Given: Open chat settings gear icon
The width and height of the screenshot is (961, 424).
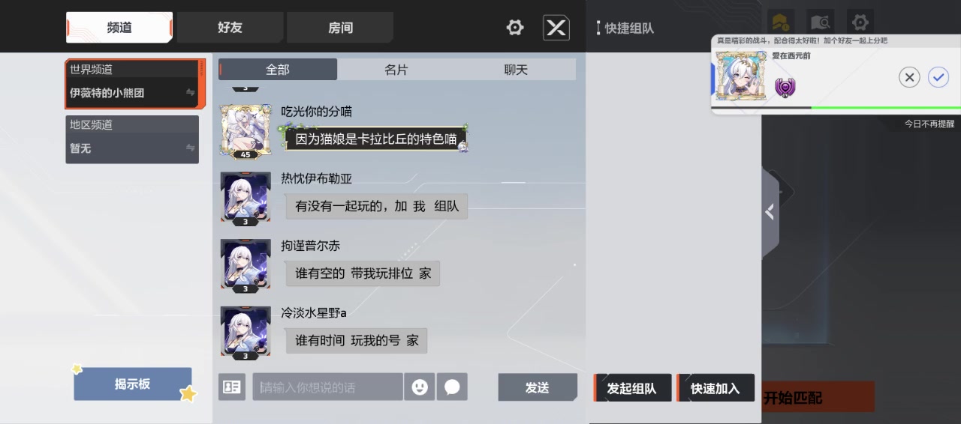Looking at the screenshot, I should point(515,28).
